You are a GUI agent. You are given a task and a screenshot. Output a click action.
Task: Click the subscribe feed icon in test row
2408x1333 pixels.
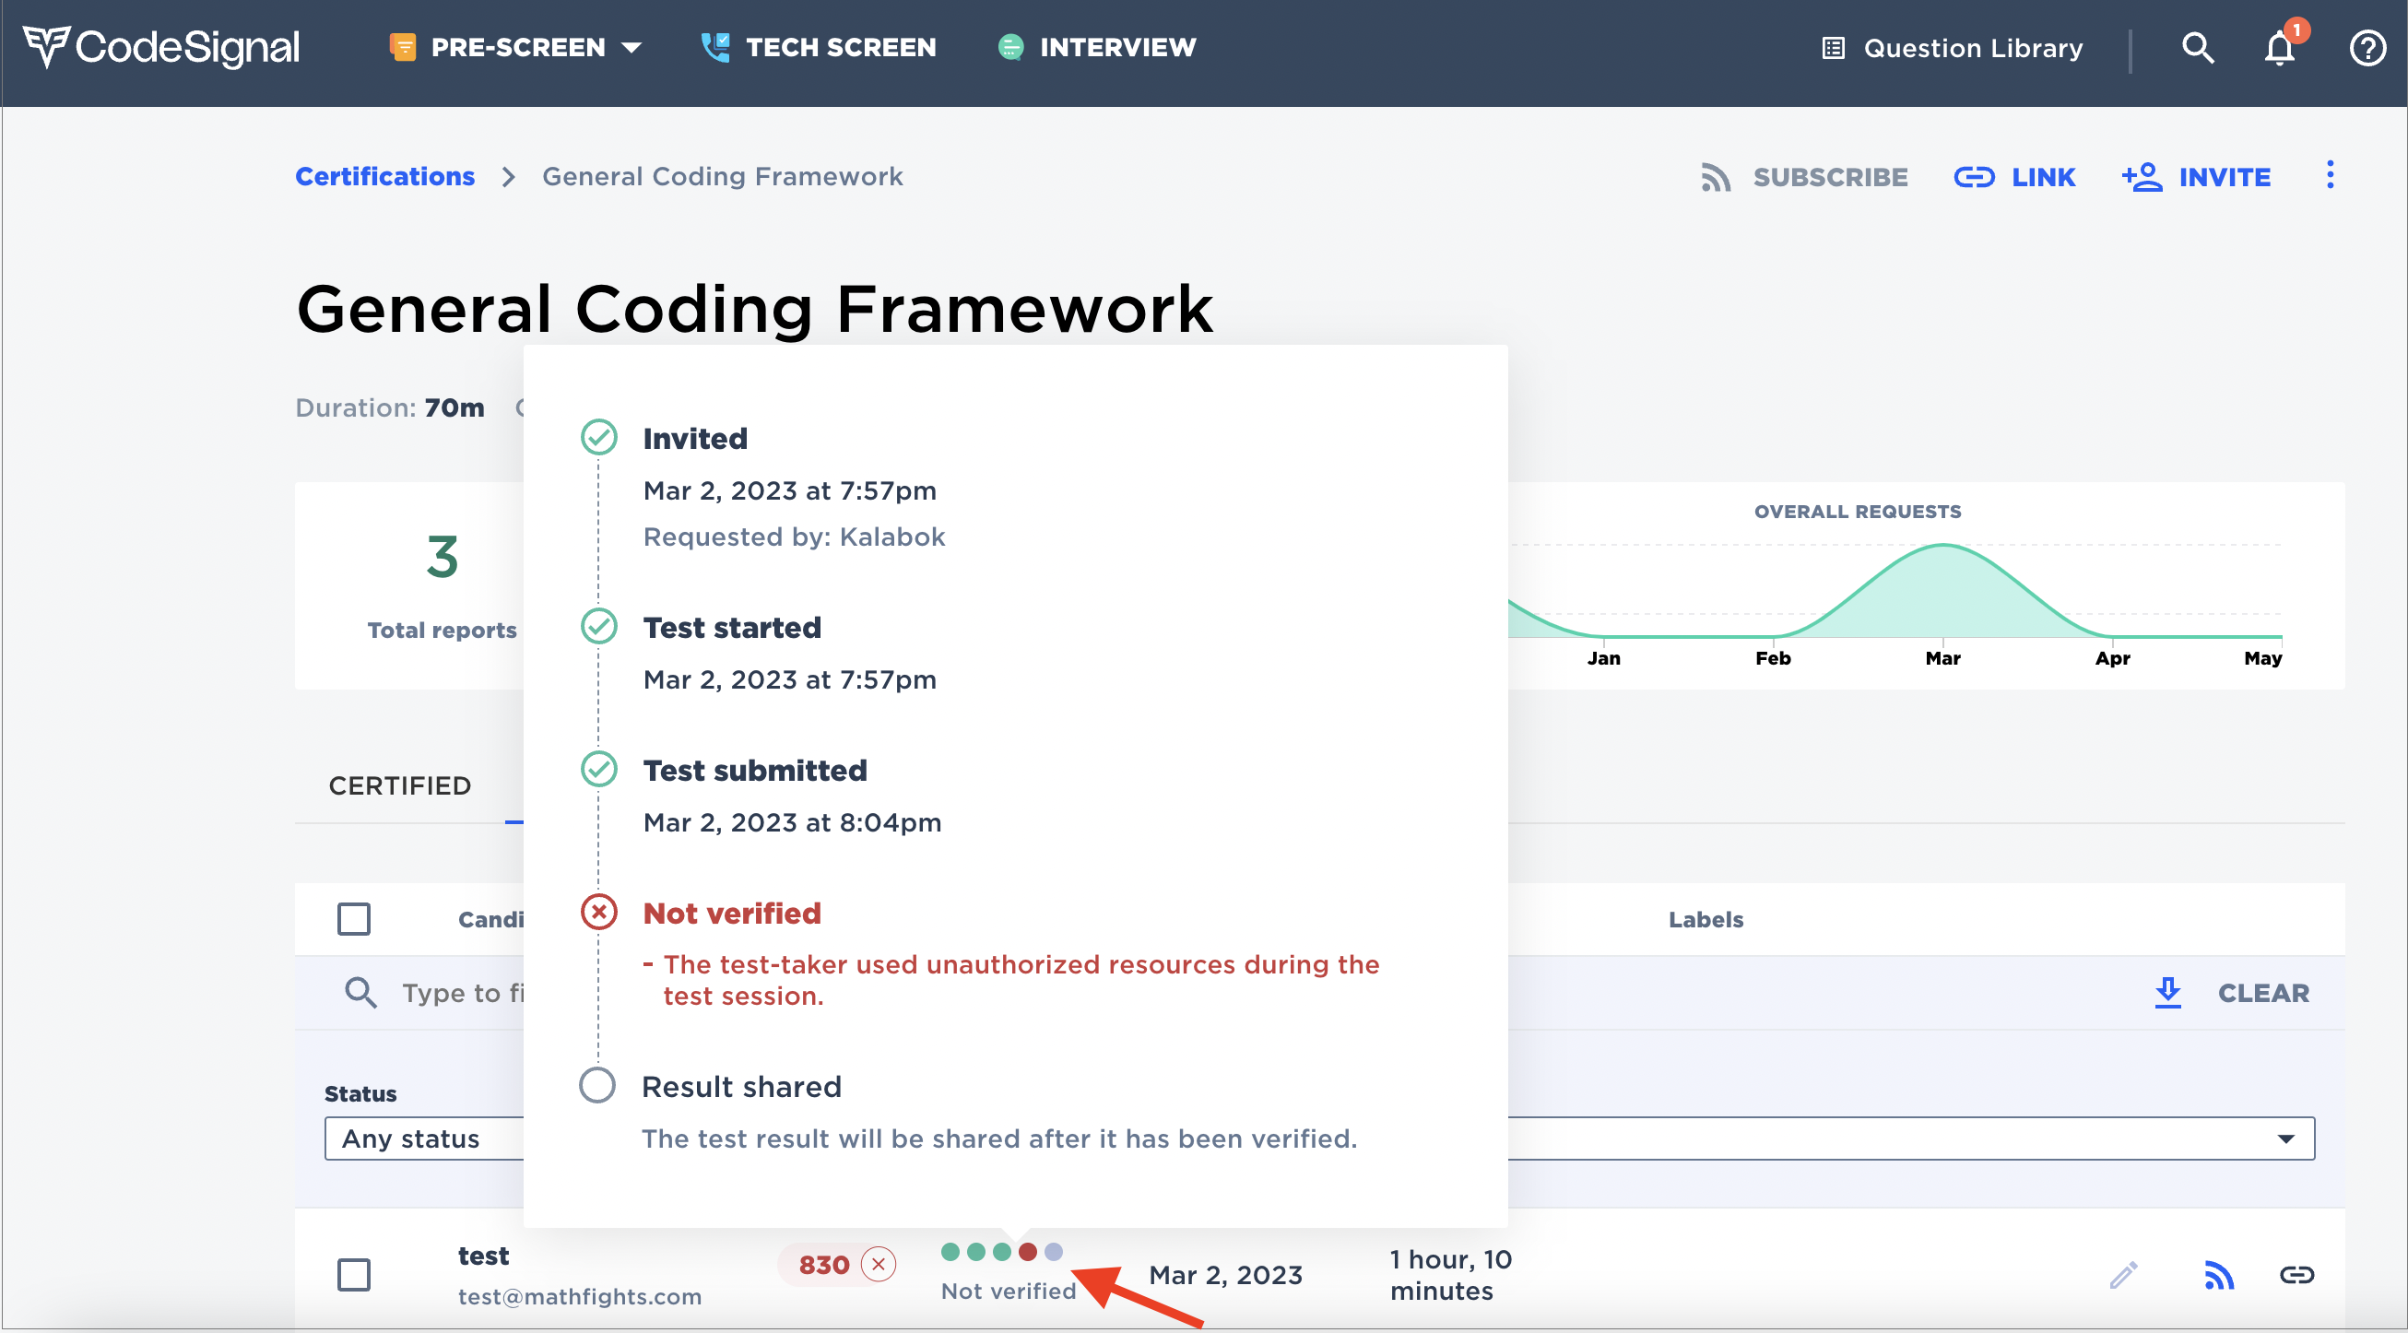tap(2219, 1274)
